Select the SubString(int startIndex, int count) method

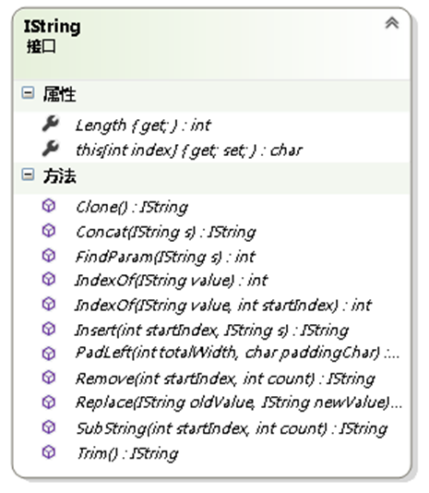click(x=232, y=428)
